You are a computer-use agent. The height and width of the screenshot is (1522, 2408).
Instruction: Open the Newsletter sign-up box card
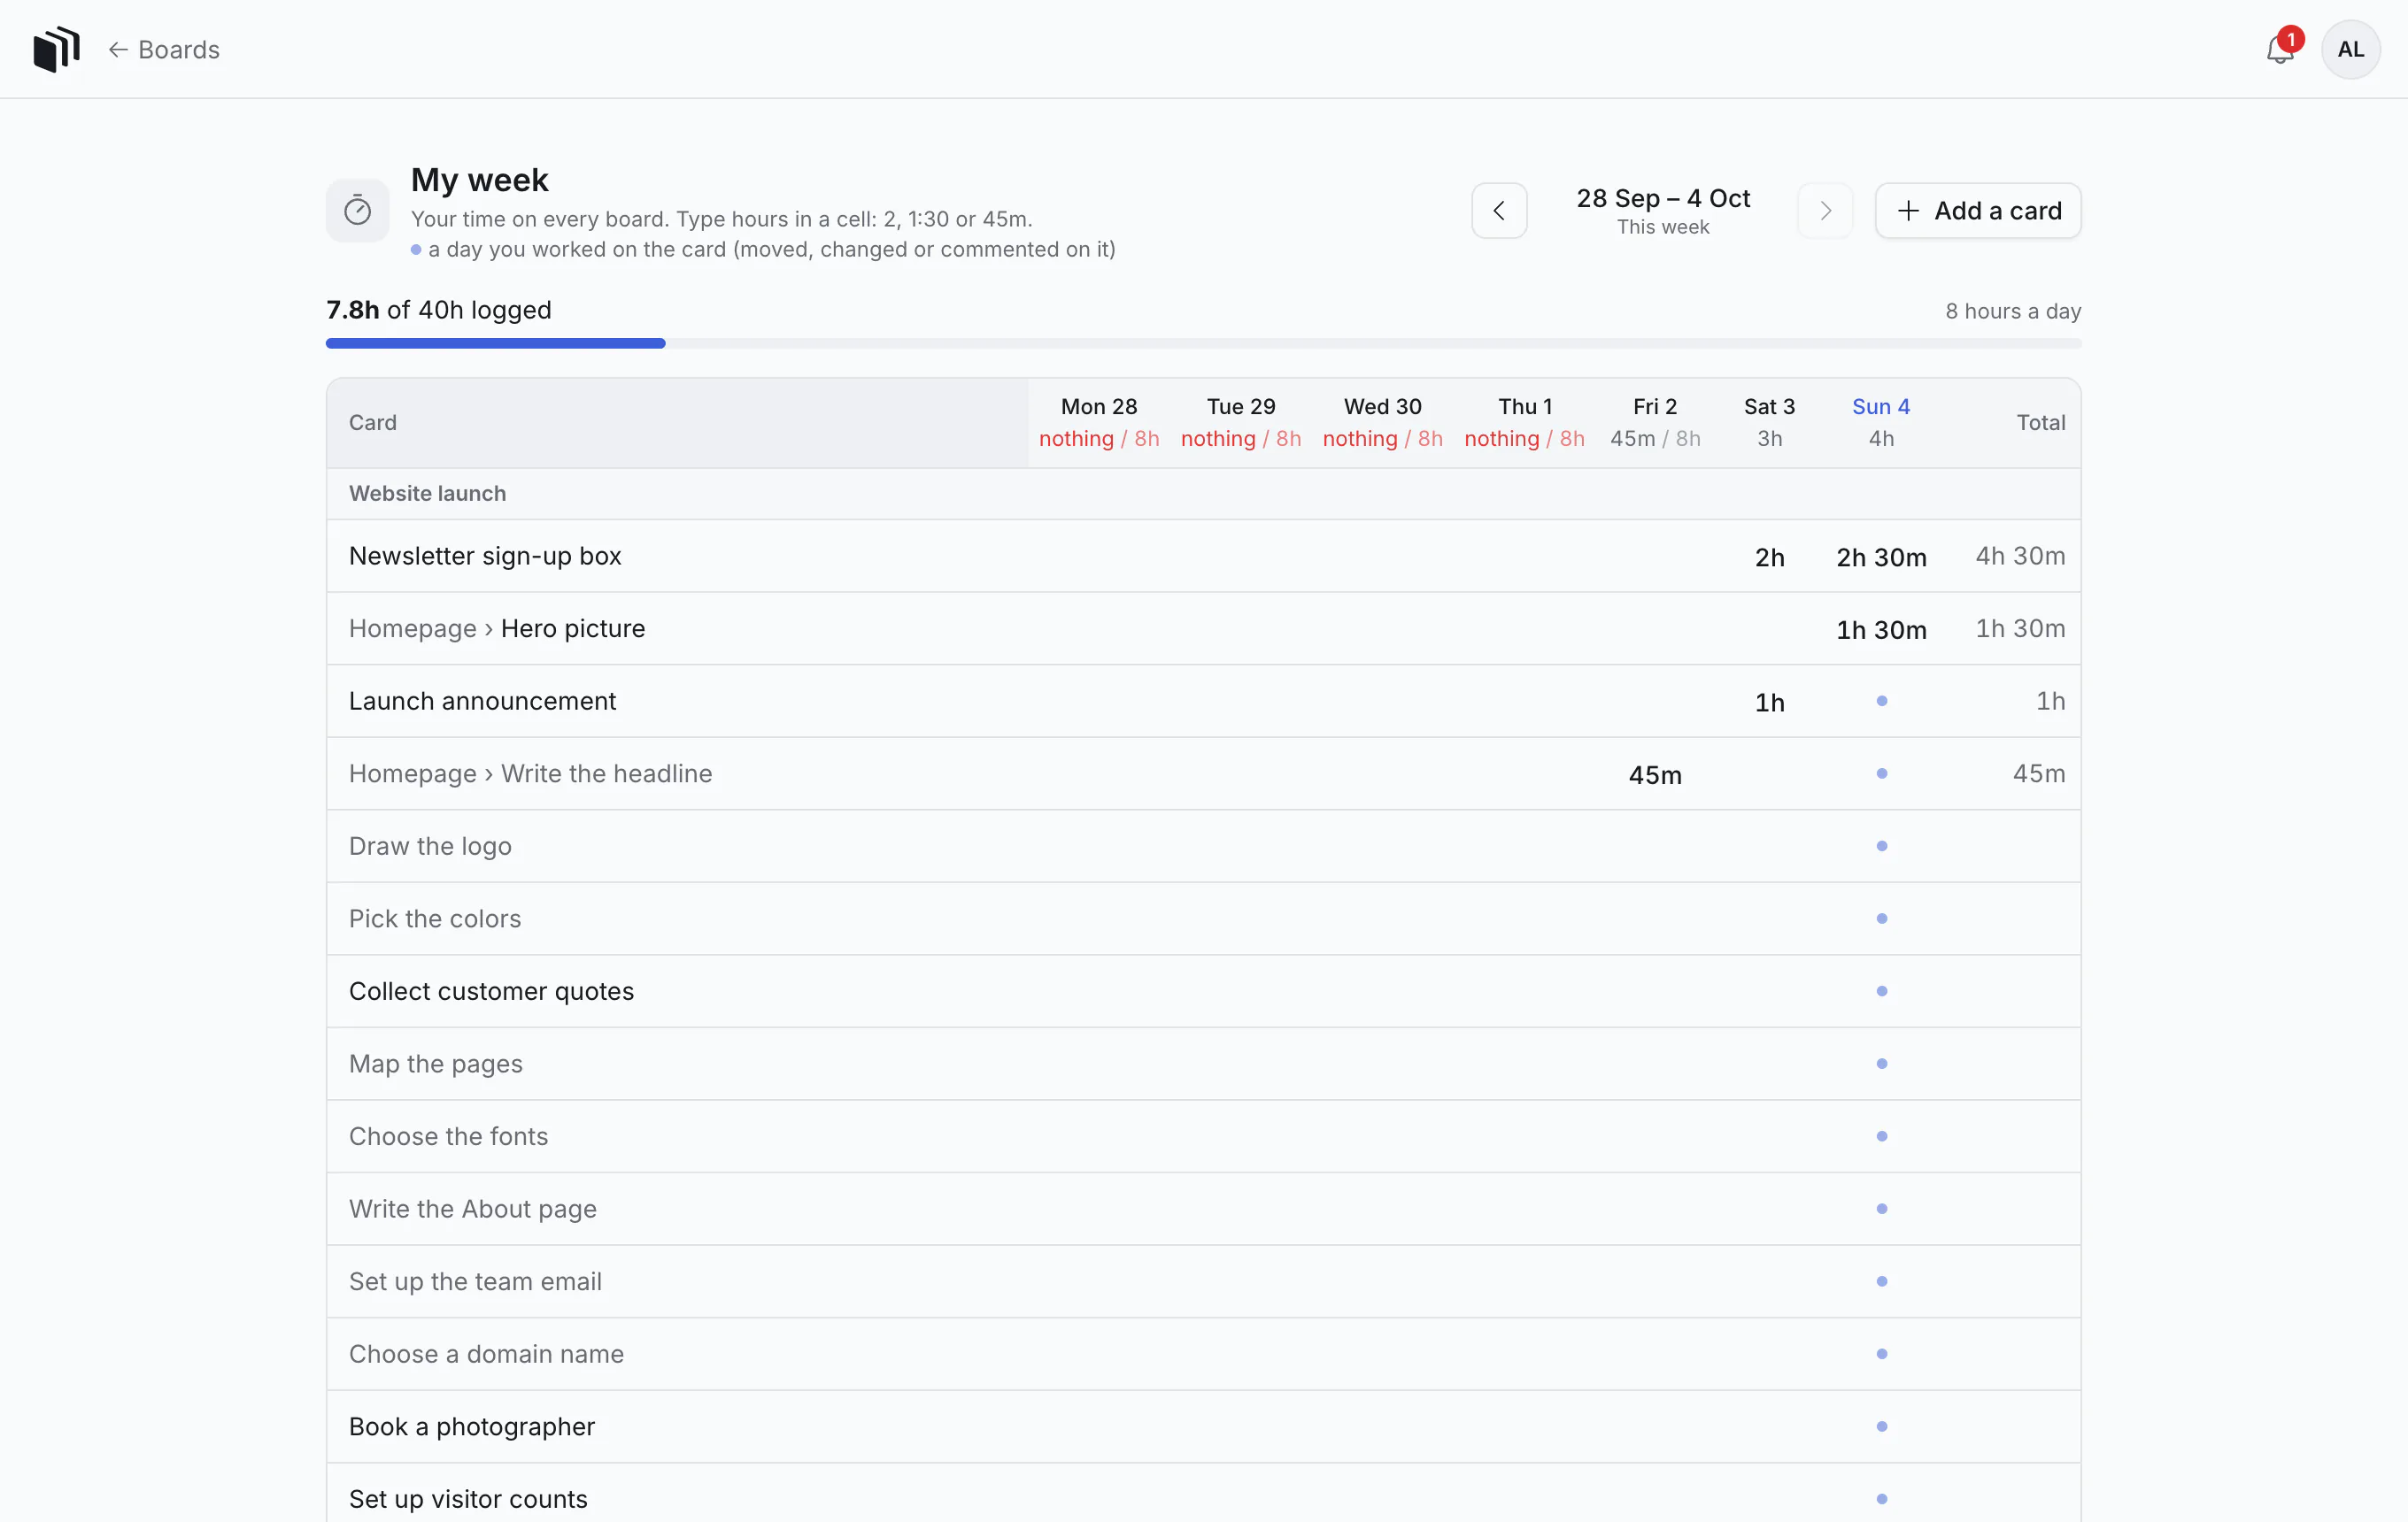tap(485, 557)
